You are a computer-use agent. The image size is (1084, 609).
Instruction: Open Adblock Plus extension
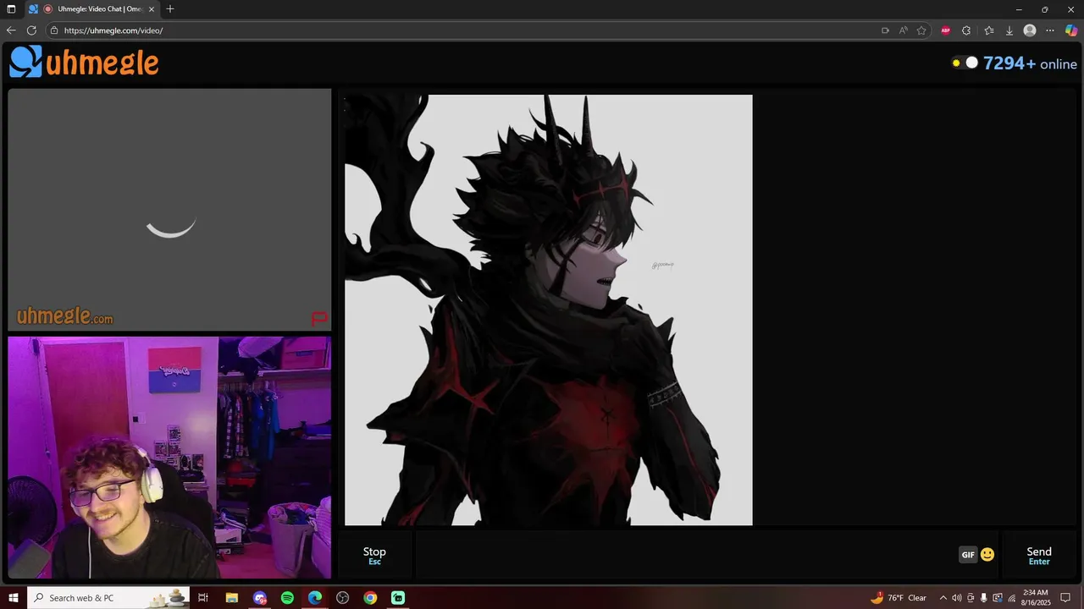pyautogui.click(x=945, y=30)
